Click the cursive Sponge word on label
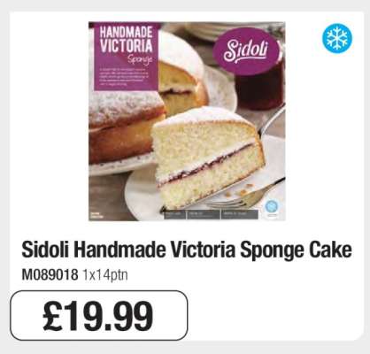Image resolution: width=370 pixels, height=354 pixels. tap(142, 59)
